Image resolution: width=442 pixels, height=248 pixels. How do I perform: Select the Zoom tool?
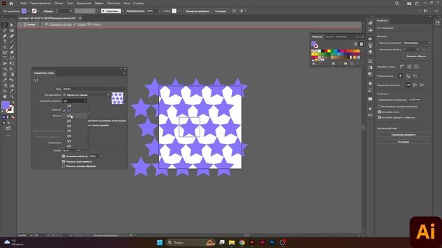(12, 96)
